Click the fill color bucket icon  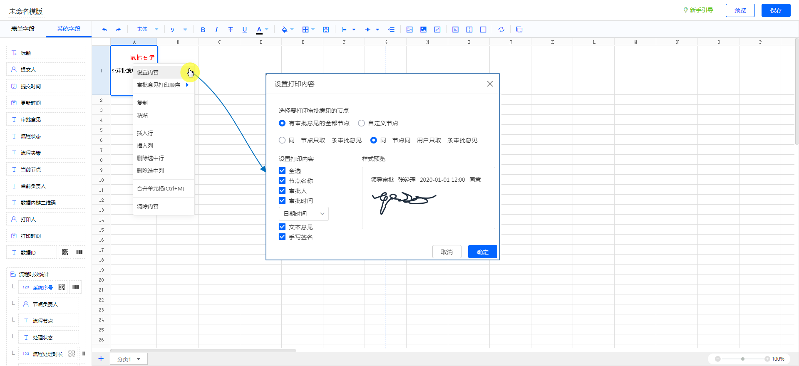click(284, 30)
